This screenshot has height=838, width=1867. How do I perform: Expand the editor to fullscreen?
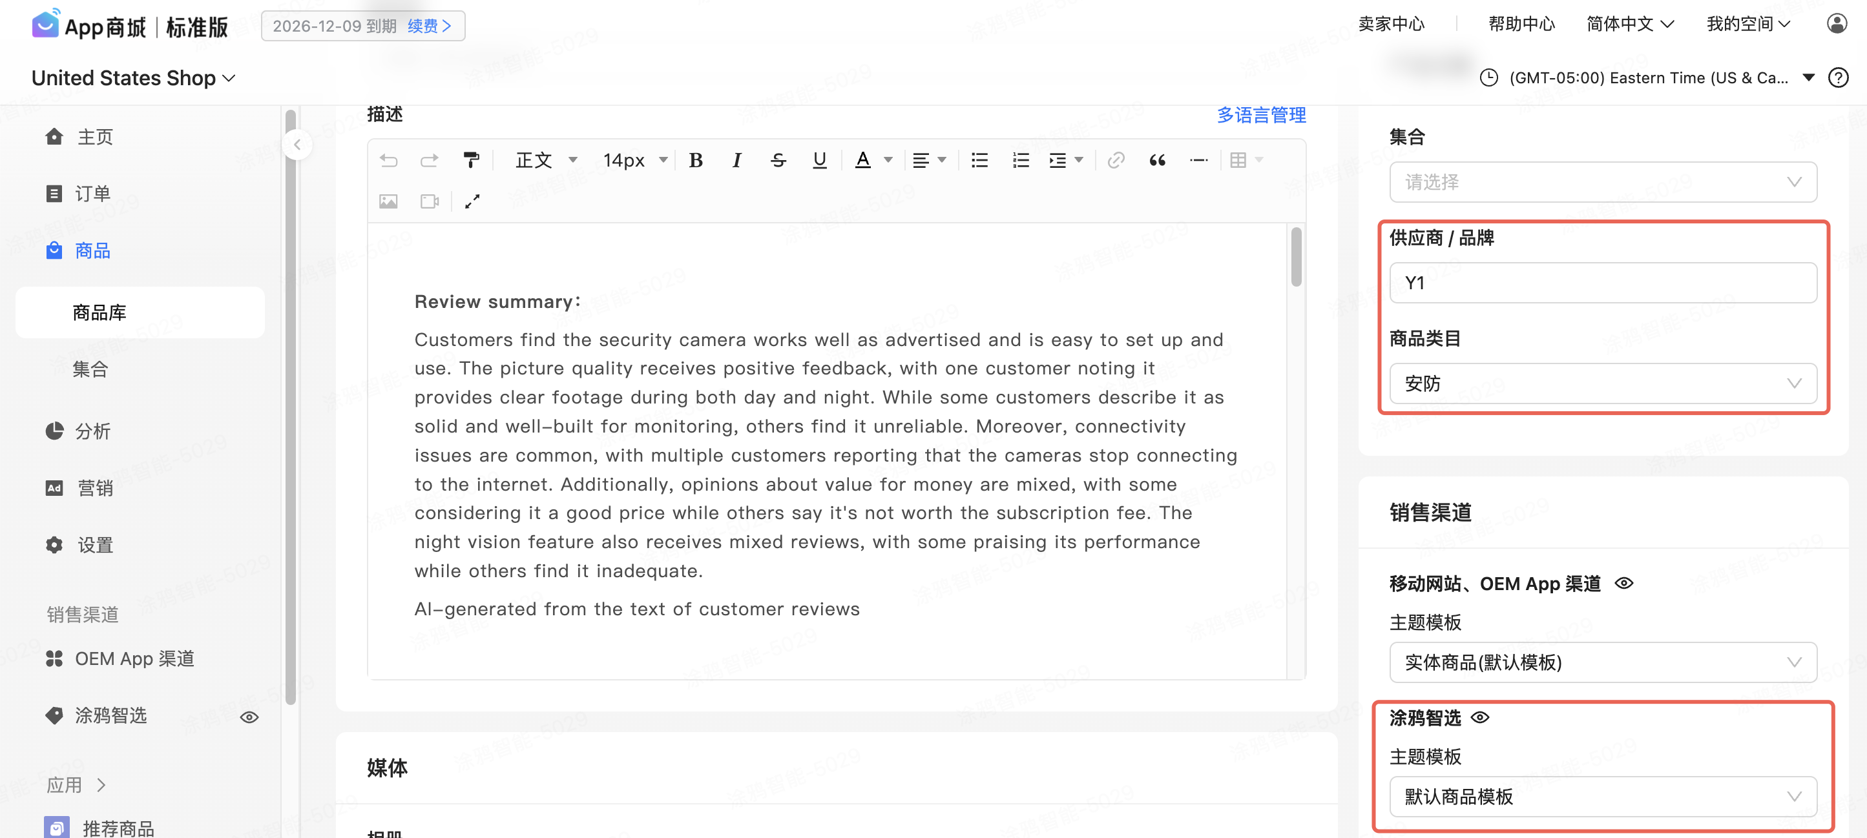pyautogui.click(x=472, y=201)
